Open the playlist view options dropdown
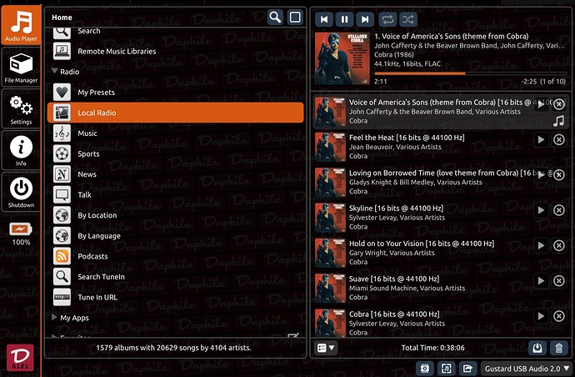This screenshot has width=575, height=377. (326, 348)
